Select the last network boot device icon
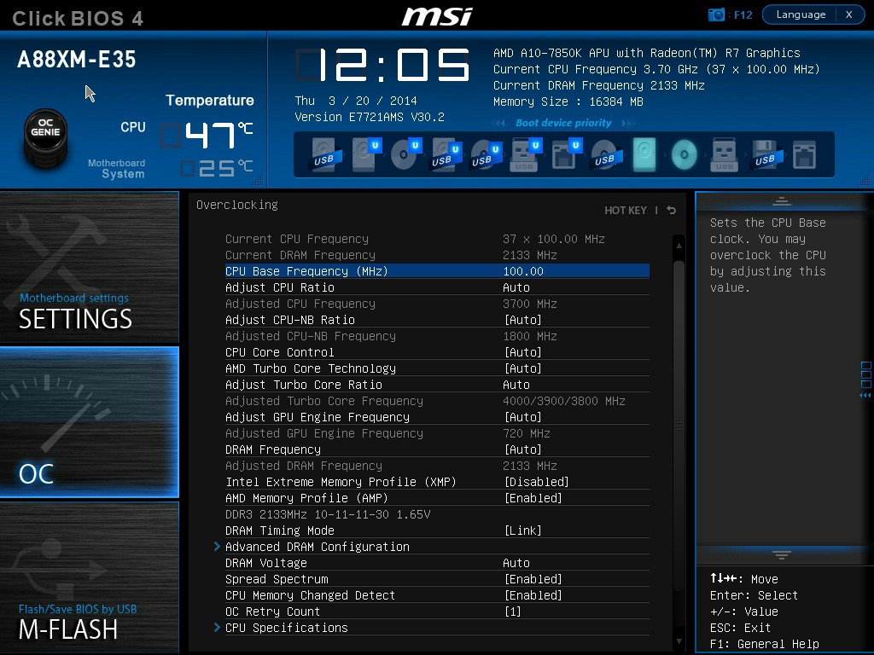The width and height of the screenshot is (874, 655). click(804, 155)
